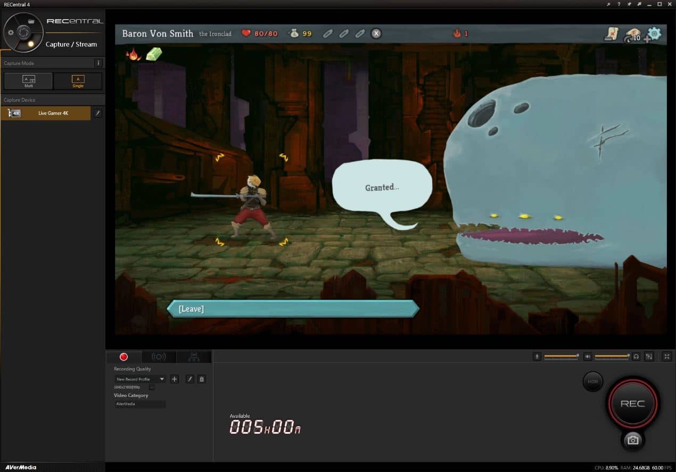The width and height of the screenshot is (676, 472).
Task: Click the first pin icon in title bar
Action: [608, 4]
